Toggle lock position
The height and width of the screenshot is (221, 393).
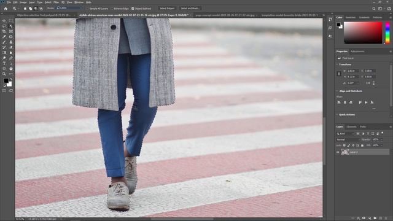coord(353,145)
